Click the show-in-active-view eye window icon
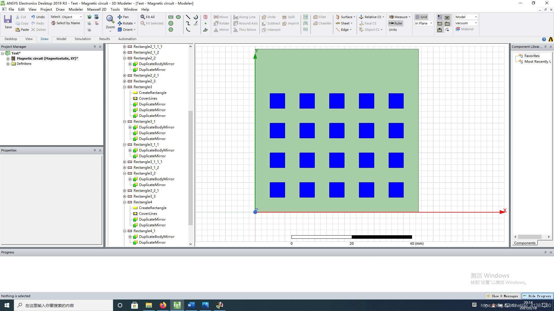The width and height of the screenshot is (554, 311). tap(97, 17)
